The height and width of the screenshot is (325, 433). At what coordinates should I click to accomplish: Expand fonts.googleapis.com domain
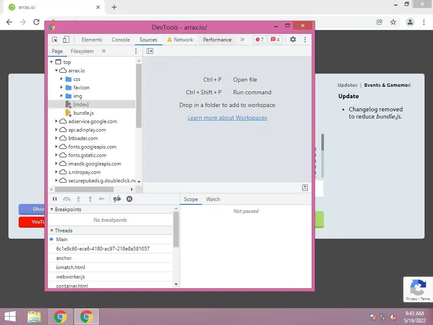(x=56, y=146)
